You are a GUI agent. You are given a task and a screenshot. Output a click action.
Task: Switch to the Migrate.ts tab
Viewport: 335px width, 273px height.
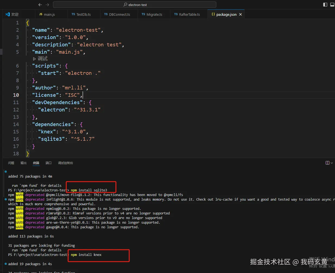(154, 14)
